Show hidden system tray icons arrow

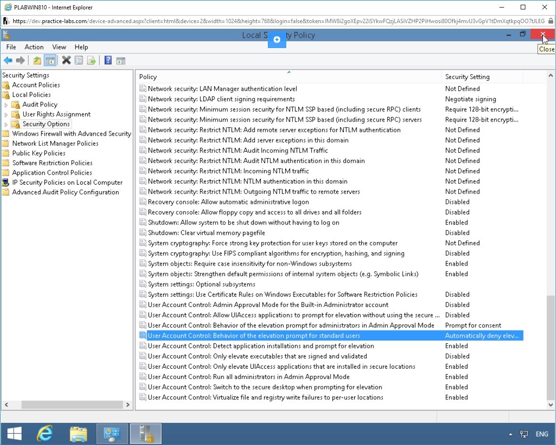pyautogui.click(x=510, y=434)
